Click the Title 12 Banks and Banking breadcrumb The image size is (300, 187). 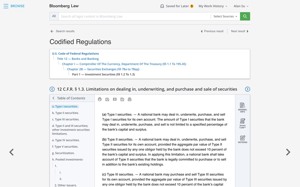click(x=78, y=59)
